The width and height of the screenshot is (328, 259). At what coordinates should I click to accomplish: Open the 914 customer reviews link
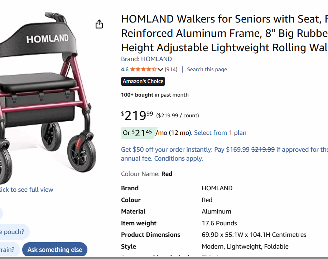[x=171, y=69]
